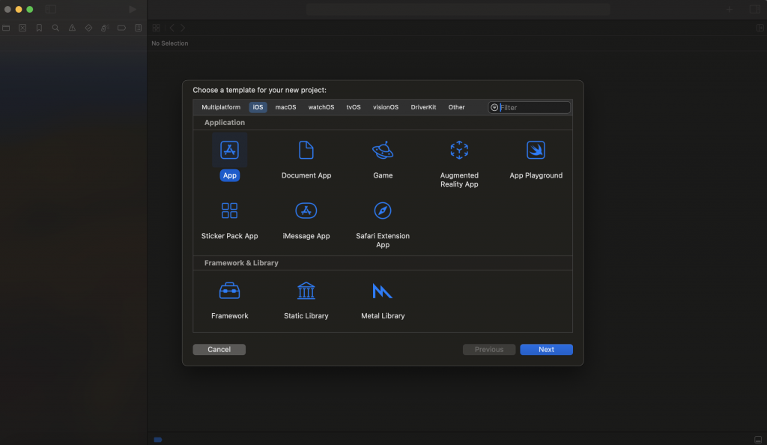Screen dimensions: 767x445
Task: Go forward with the right chevron
Action: tap(183, 28)
